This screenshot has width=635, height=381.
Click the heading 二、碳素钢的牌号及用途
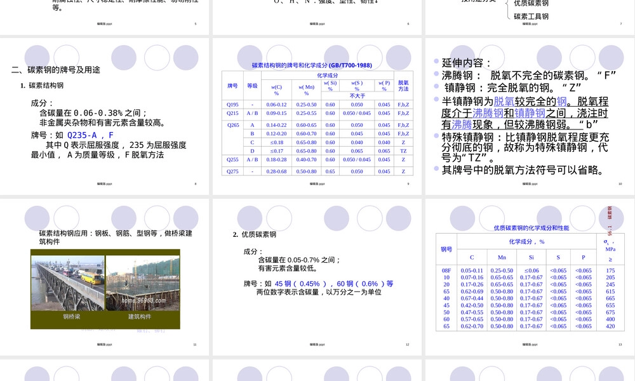(x=55, y=70)
